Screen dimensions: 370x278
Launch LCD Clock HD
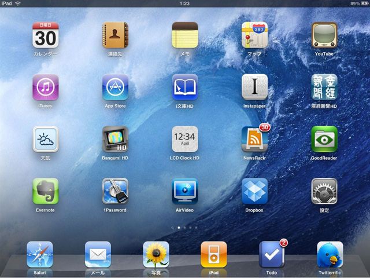pos(185,139)
